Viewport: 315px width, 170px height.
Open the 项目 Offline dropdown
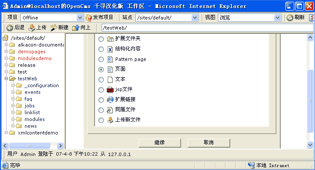pyautogui.click(x=80, y=18)
